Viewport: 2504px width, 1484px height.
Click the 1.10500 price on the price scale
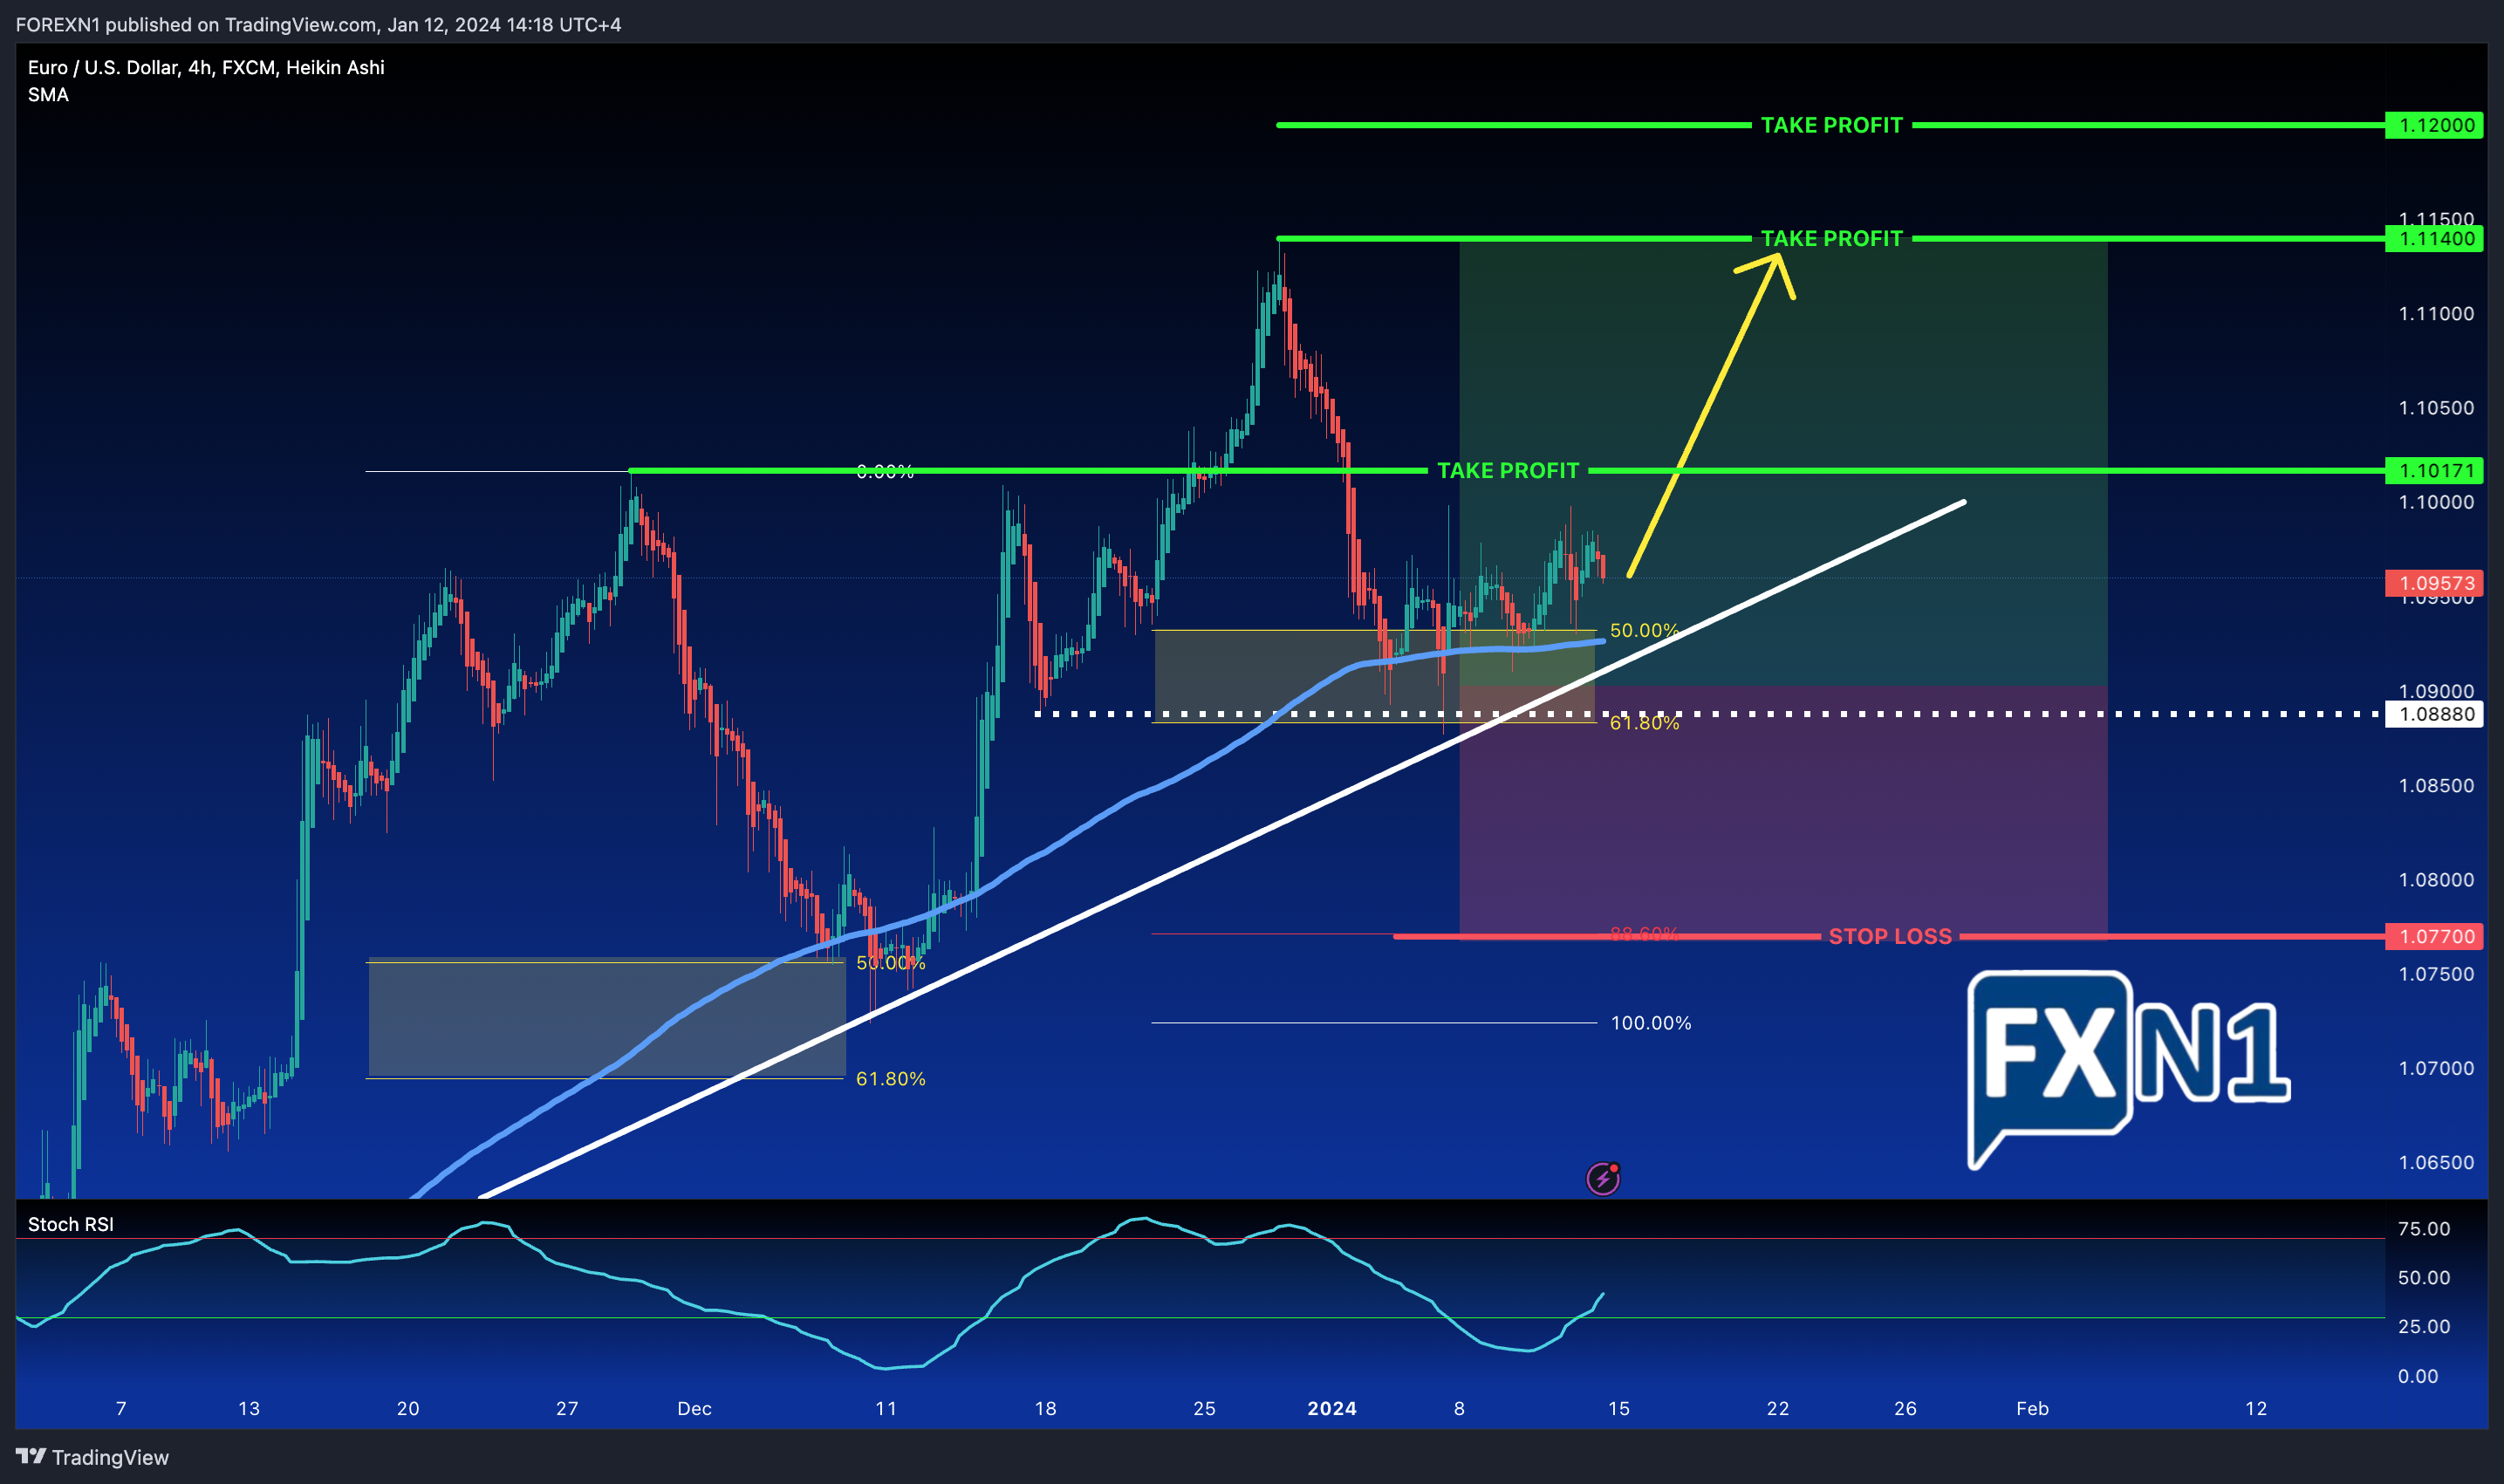tap(2436, 408)
